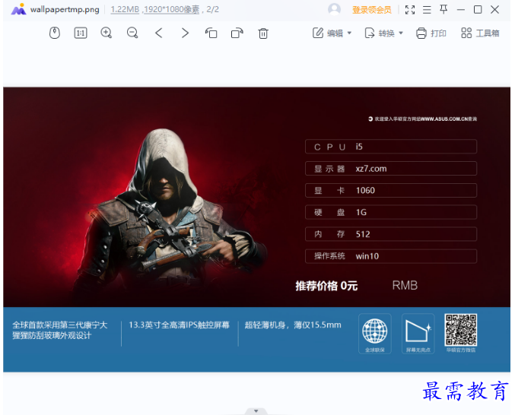This screenshot has height=415, width=515.
Task: Click the 显卡 1060 spec row
Action: pyautogui.click(x=391, y=190)
